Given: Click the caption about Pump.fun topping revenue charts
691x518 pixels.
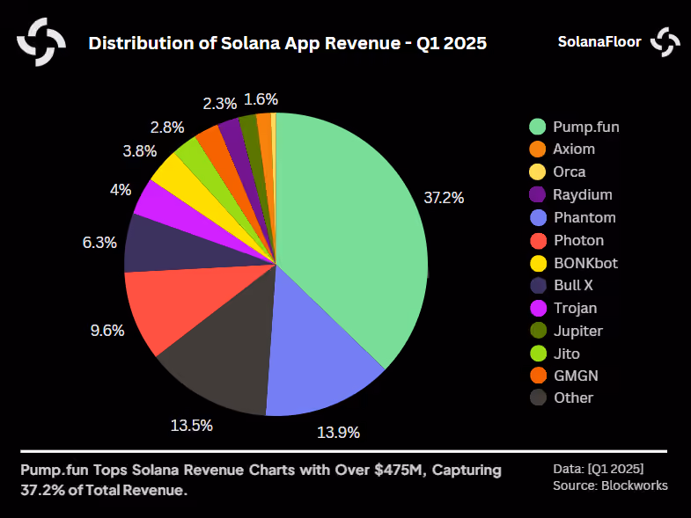Looking at the screenshot, I should (261, 480).
